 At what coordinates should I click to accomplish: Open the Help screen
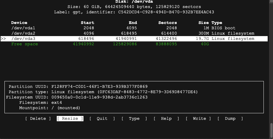point(166,119)
